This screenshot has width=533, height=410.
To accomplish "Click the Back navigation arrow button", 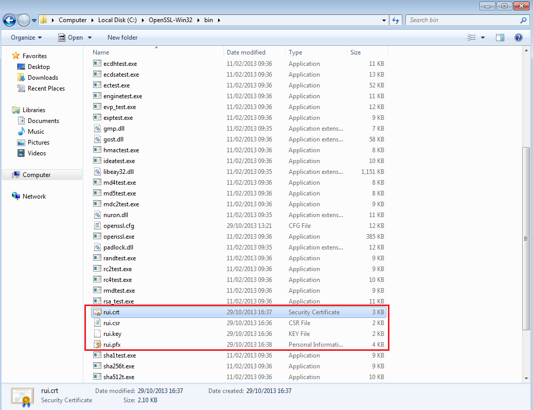I will pos(9,20).
